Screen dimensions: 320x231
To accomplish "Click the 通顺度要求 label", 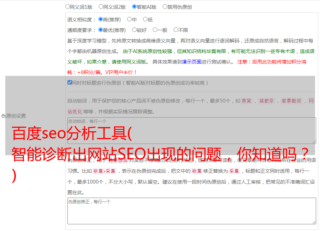I will pos(81,31).
